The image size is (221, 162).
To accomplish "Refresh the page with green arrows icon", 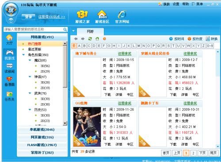I will 90,39.
